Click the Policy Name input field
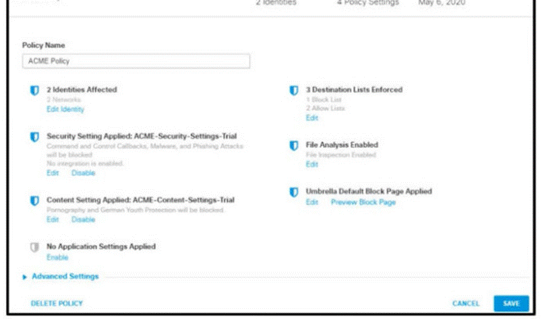This screenshot has height=319, width=542. (136, 61)
